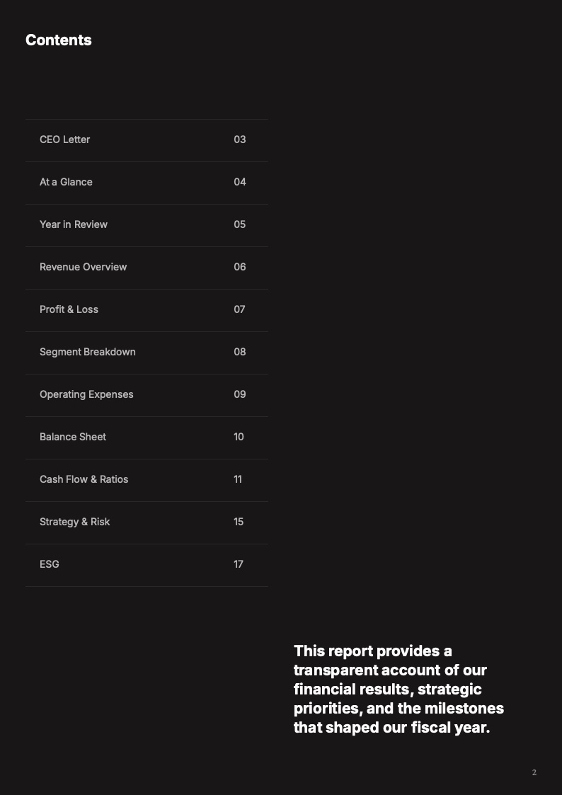Click the Contents heading
Screen dimensions: 562x795
tap(59, 40)
